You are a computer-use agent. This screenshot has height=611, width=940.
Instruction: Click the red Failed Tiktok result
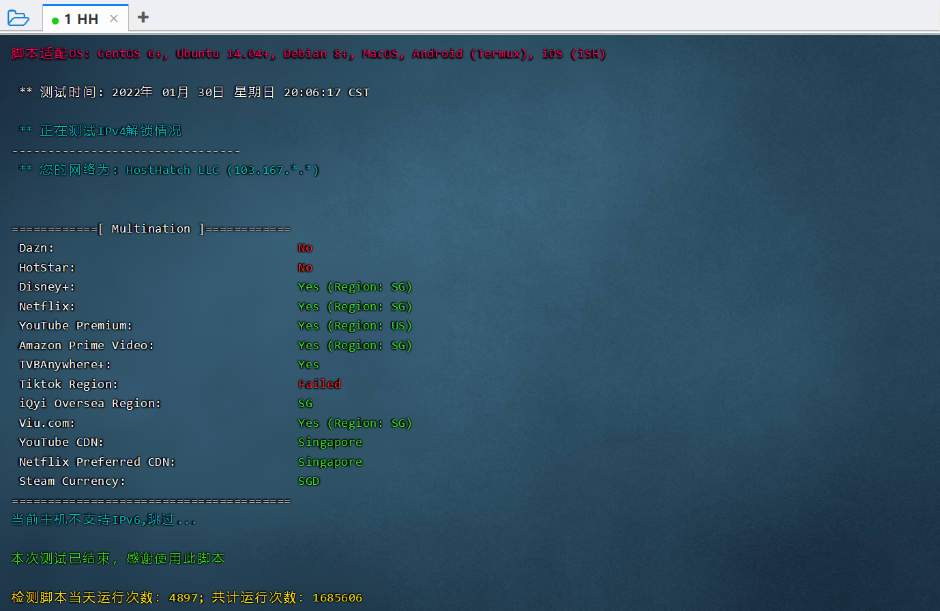(319, 385)
